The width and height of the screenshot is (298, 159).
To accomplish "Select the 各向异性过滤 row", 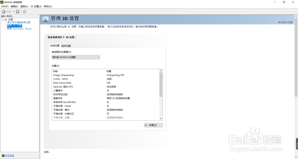I will tap(106, 94).
